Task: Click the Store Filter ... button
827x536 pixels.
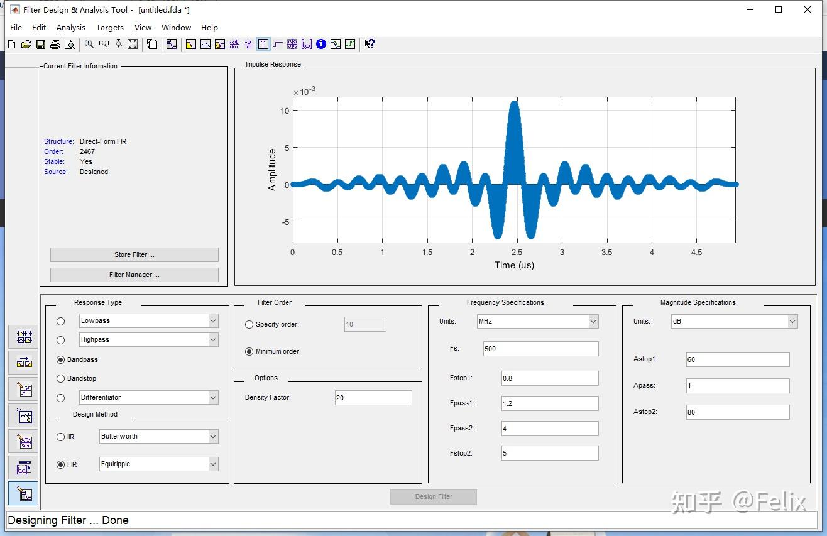Action: point(134,254)
